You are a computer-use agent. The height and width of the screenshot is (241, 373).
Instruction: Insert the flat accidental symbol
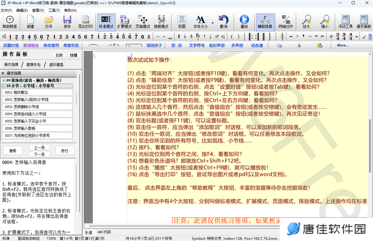tap(185, 37)
